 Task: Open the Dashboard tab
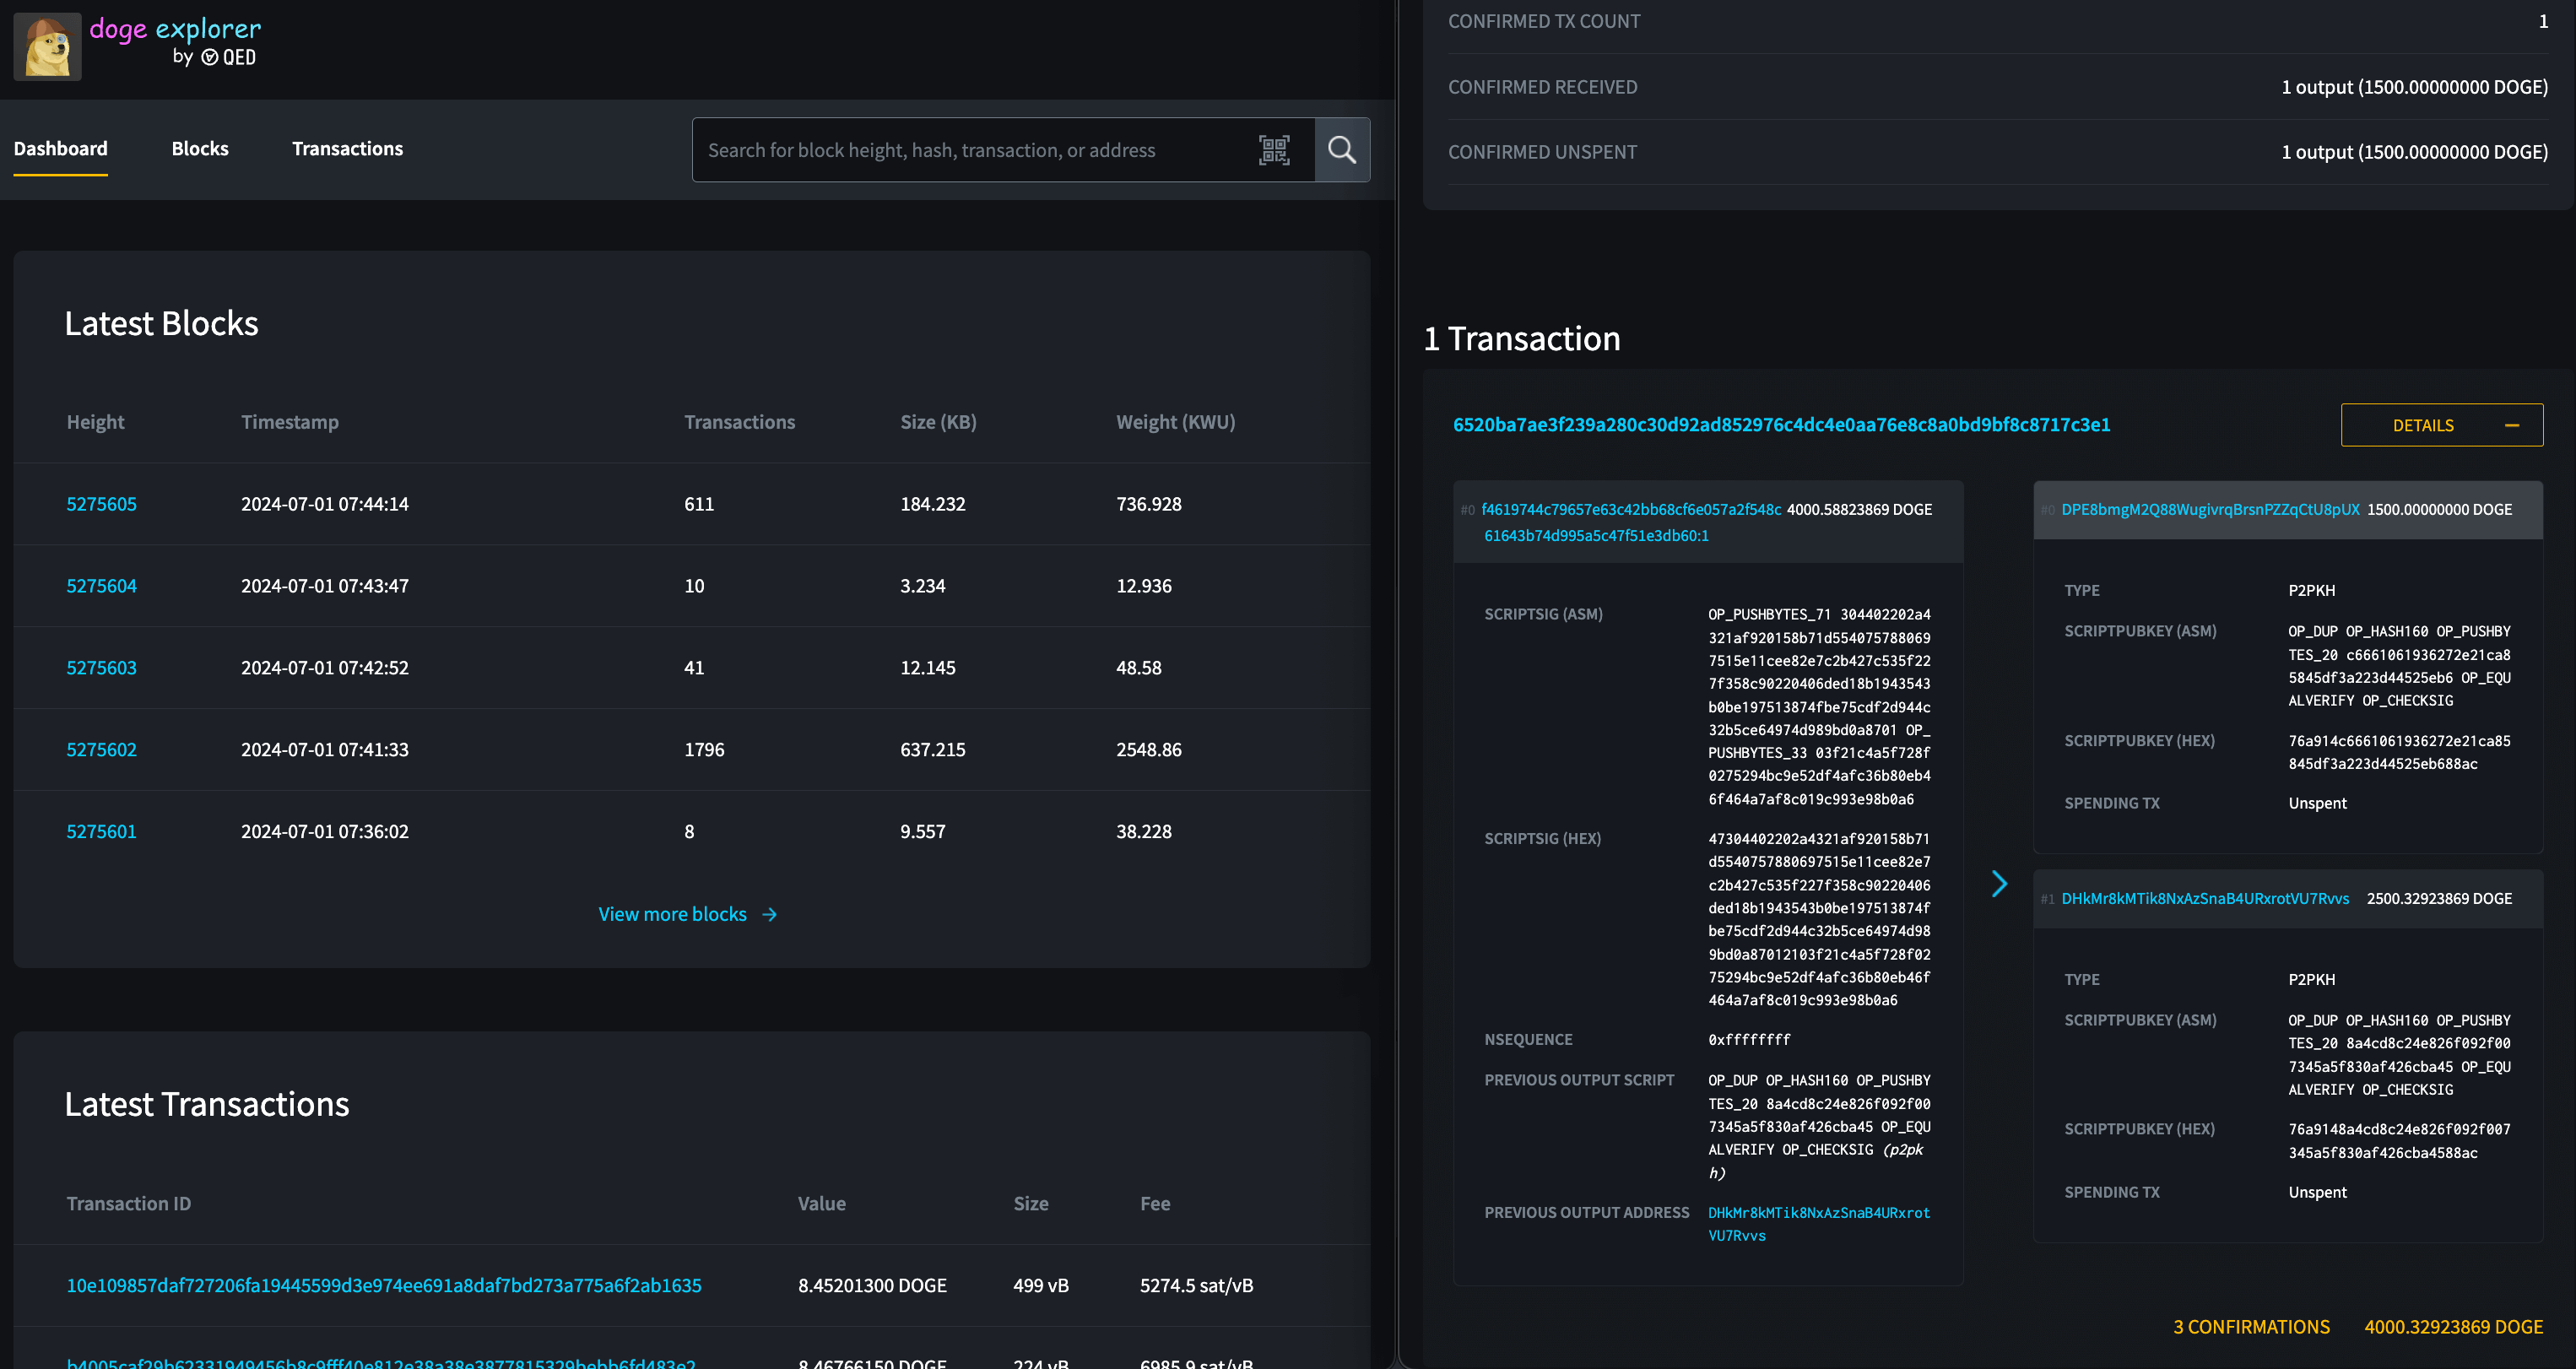[x=60, y=148]
